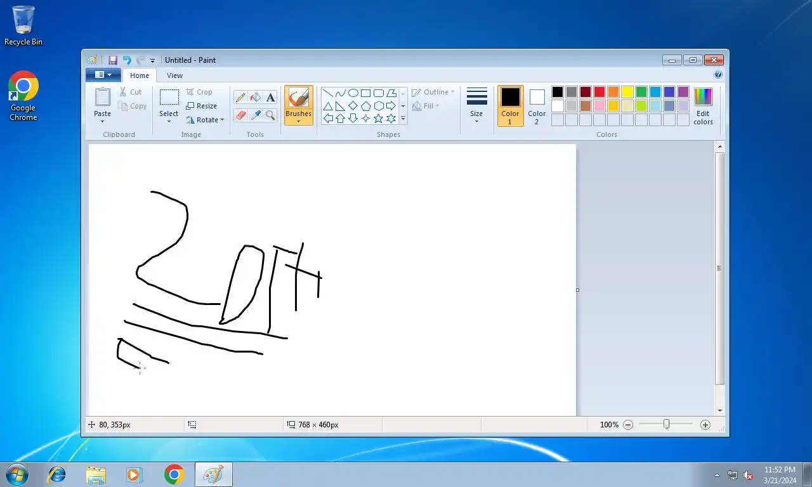This screenshot has width=812, height=487.
Task: Choose the Pentagon shape
Action: [x=366, y=106]
